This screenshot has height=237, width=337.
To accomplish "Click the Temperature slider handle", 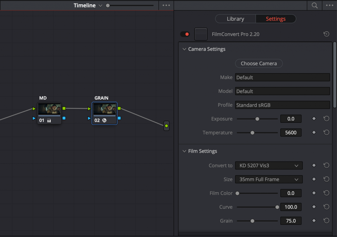I will 252,133.
